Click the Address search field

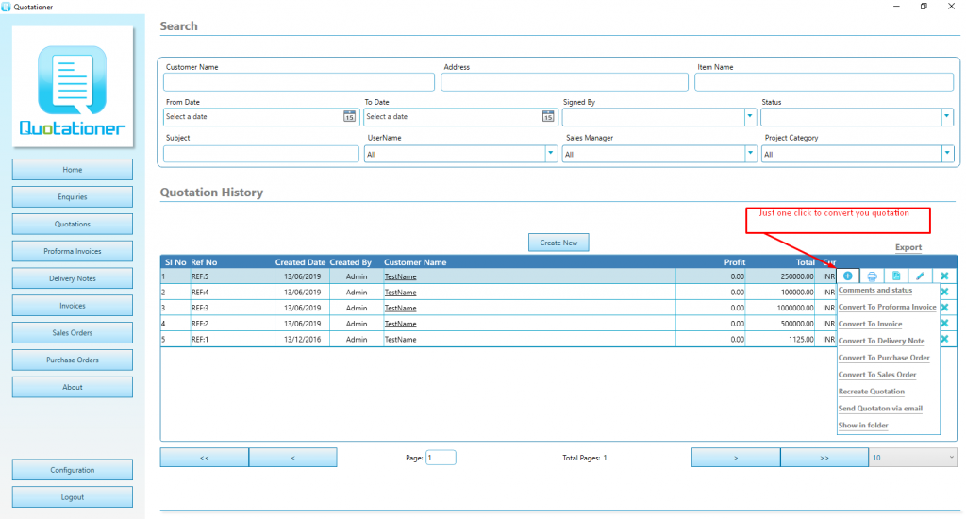[x=564, y=82]
